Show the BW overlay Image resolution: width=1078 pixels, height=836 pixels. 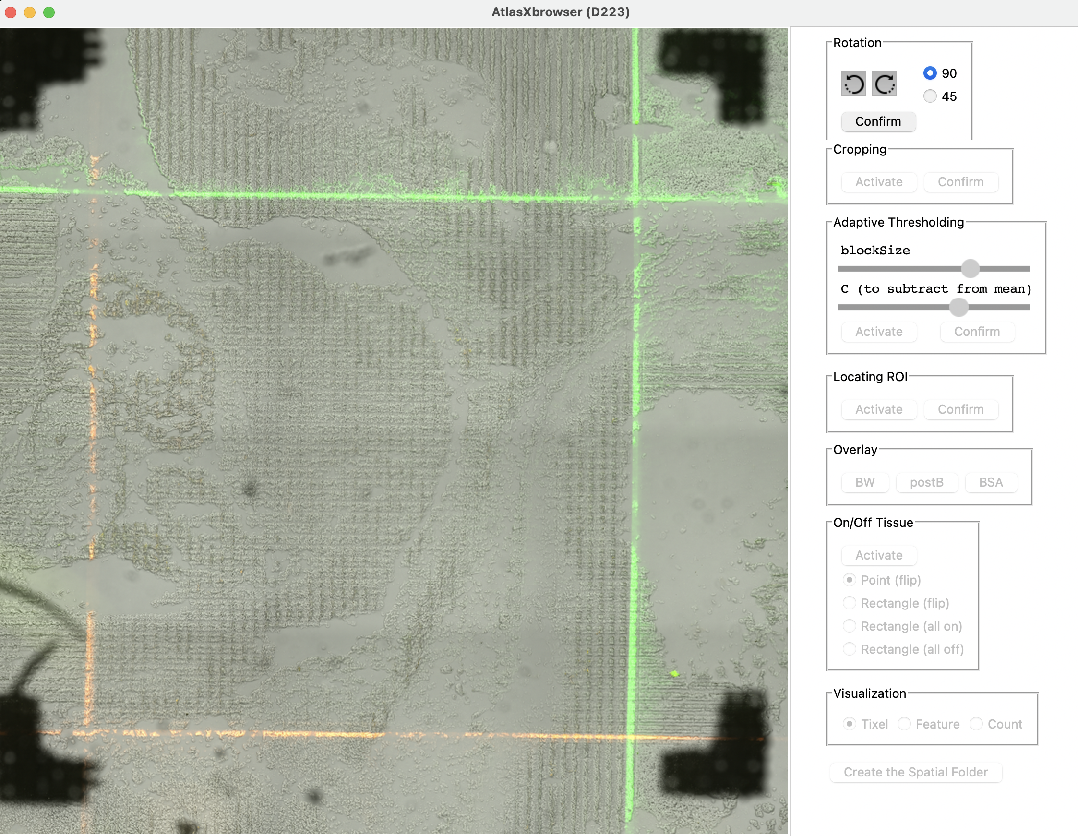coord(865,482)
